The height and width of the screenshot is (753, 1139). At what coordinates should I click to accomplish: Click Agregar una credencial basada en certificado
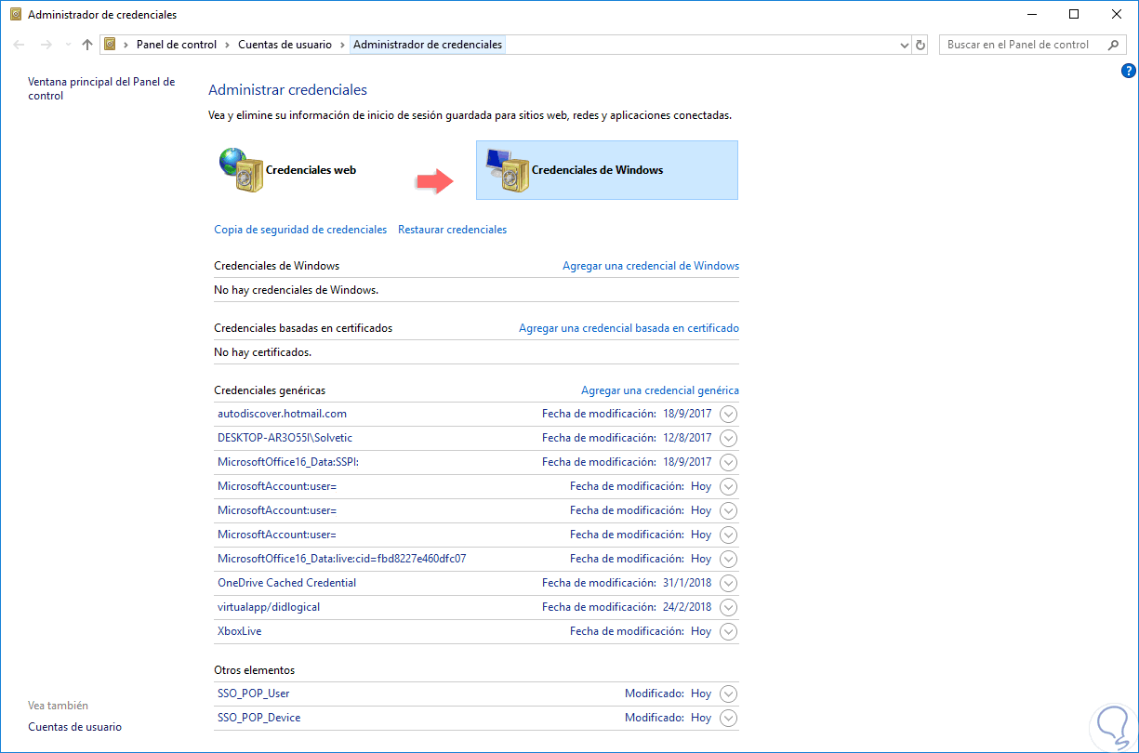click(629, 328)
